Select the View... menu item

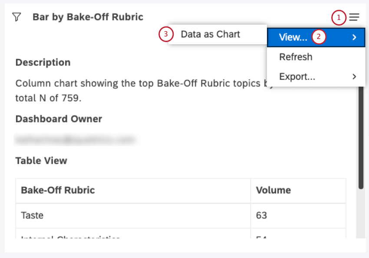pyautogui.click(x=293, y=37)
